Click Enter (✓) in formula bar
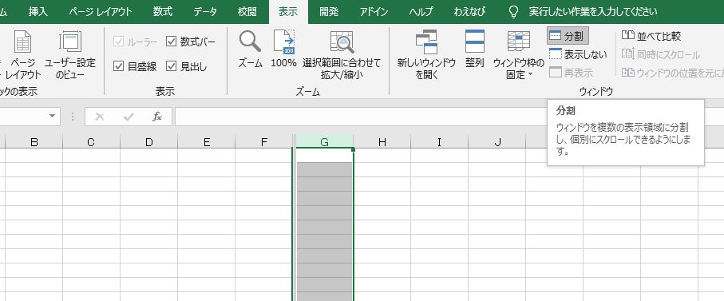Screen dimensions: 724x301 pyautogui.click(x=129, y=117)
